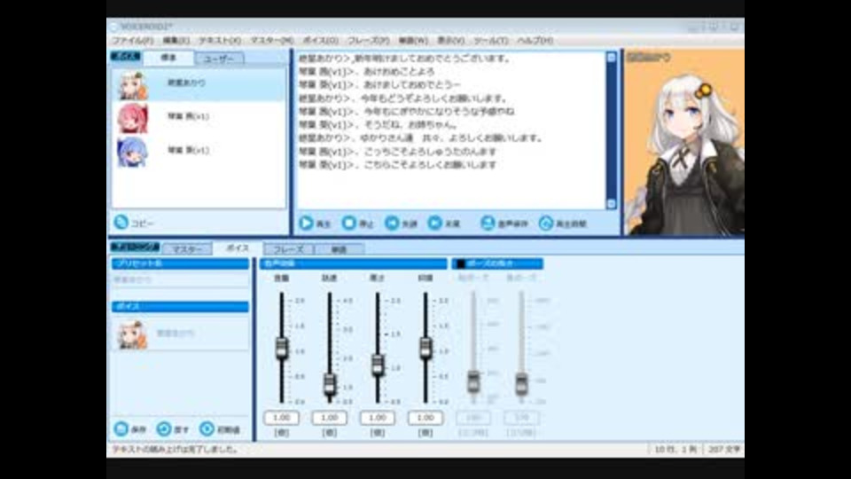The image size is (851, 479).
Task: Open the 単語 tuning tab
Action: click(x=339, y=248)
